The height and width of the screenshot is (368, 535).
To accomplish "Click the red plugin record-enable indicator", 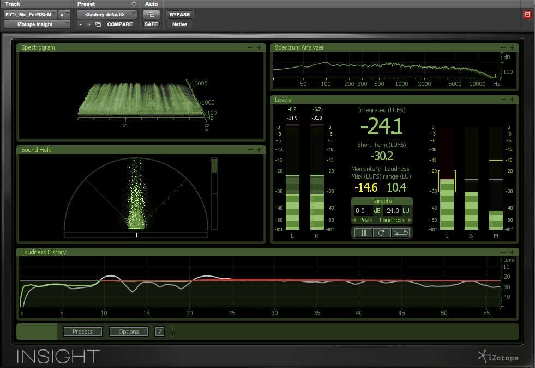I will coord(527,14).
